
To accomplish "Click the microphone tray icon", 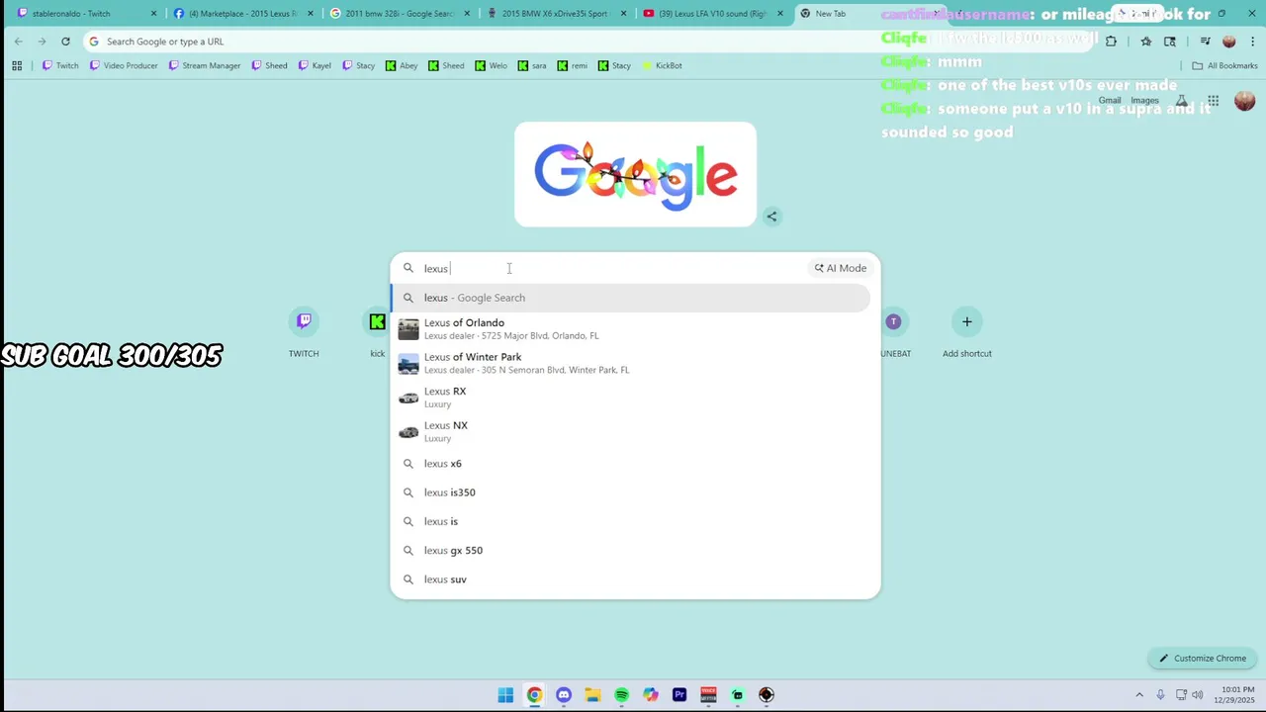I will (x=1160, y=695).
